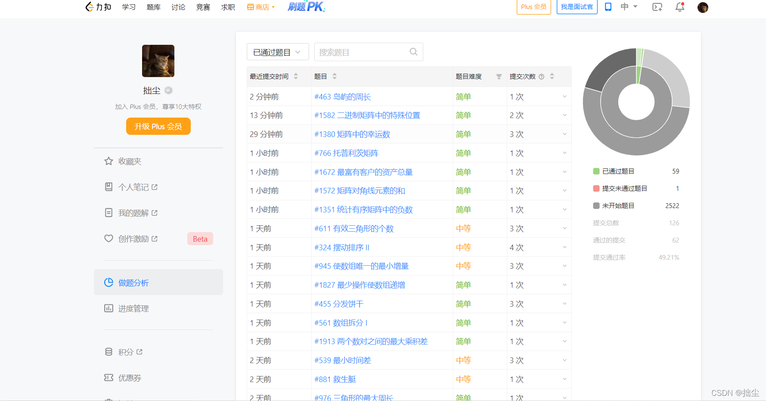766x401 pixels.
Task: Click green 已通过题目 legend swatch
Action: pyautogui.click(x=596, y=171)
